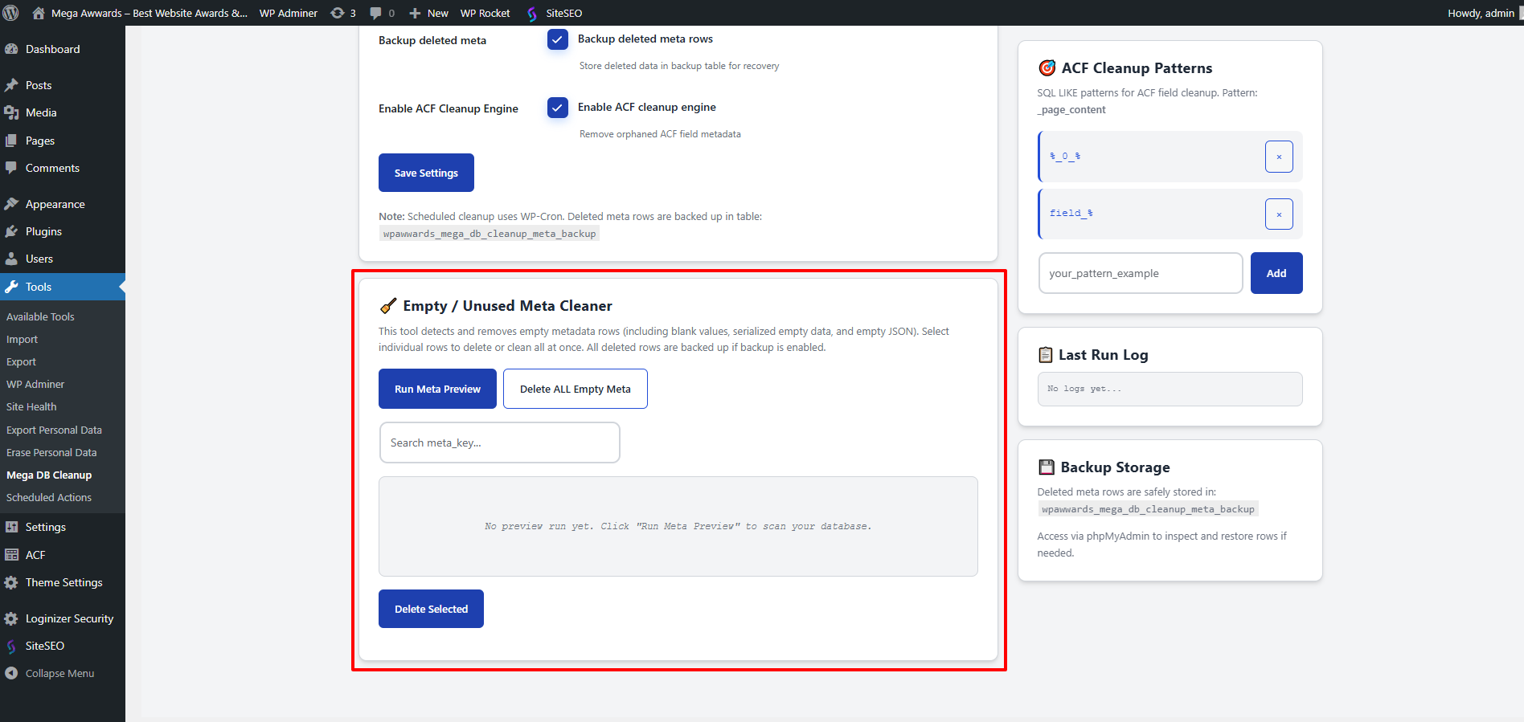Click the SiteSEO icon in sidebar
This screenshot has height=722, width=1524.
11,646
